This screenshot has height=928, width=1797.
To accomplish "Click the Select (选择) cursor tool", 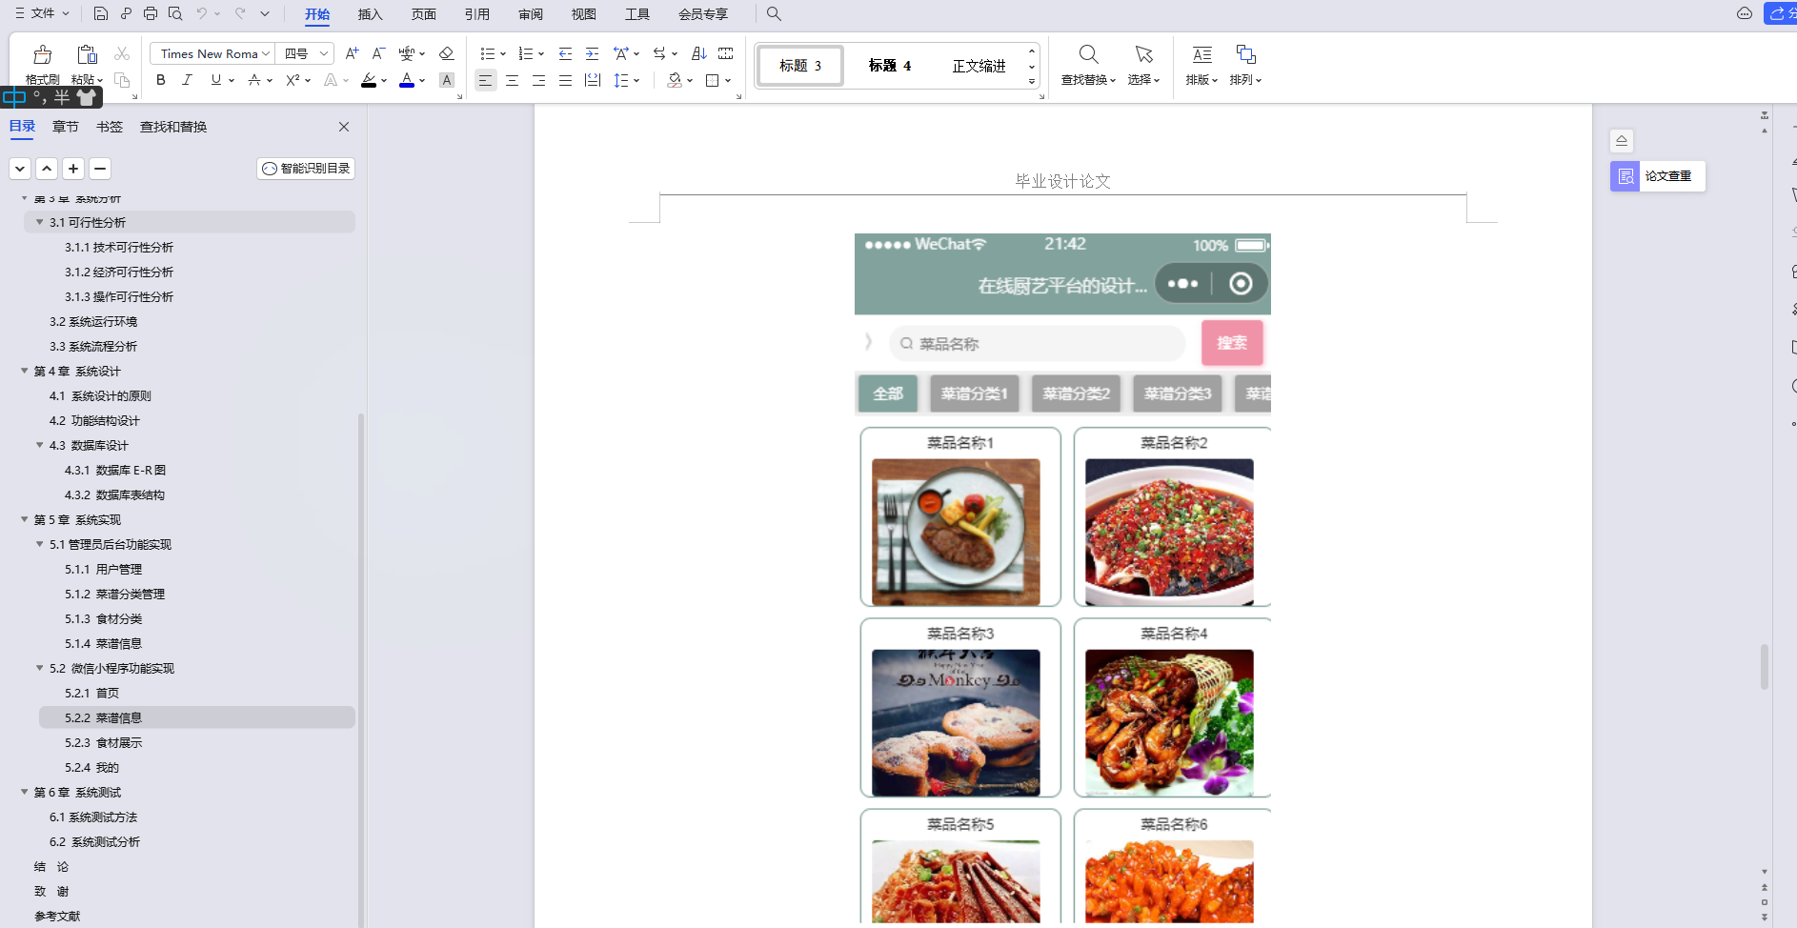I will pos(1143,65).
